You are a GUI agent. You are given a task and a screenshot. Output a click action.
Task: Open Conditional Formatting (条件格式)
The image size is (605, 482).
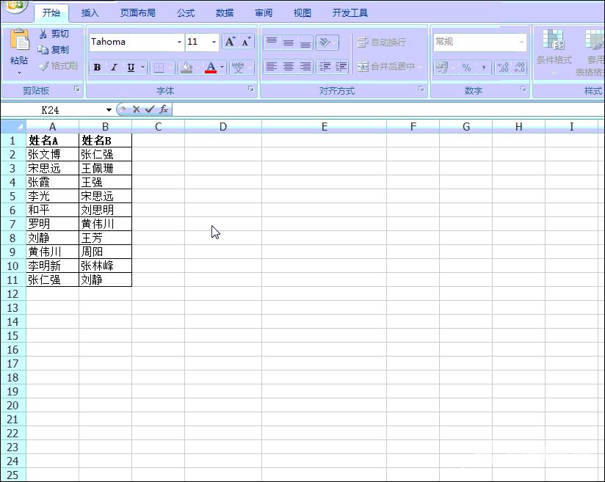click(x=554, y=50)
